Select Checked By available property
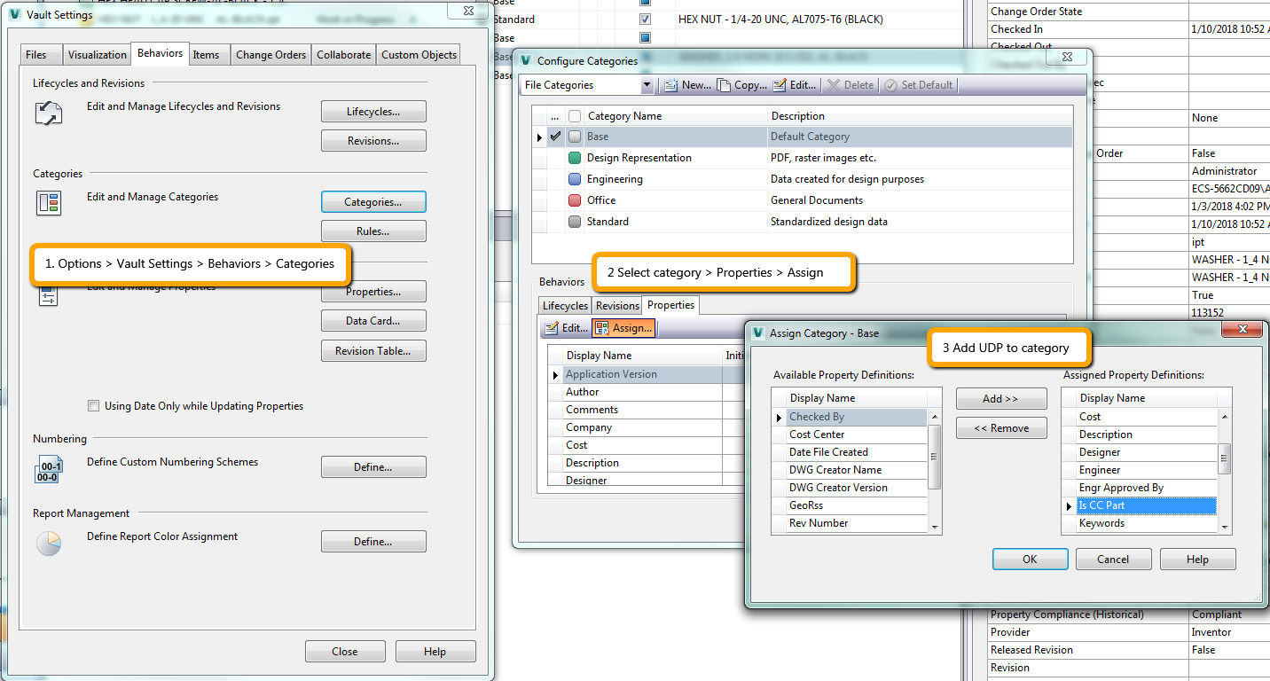1270x681 pixels. tap(857, 417)
